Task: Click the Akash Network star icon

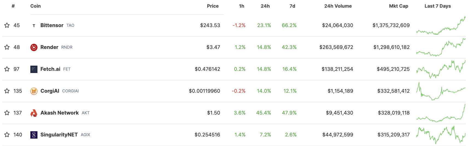Action: 7,113
